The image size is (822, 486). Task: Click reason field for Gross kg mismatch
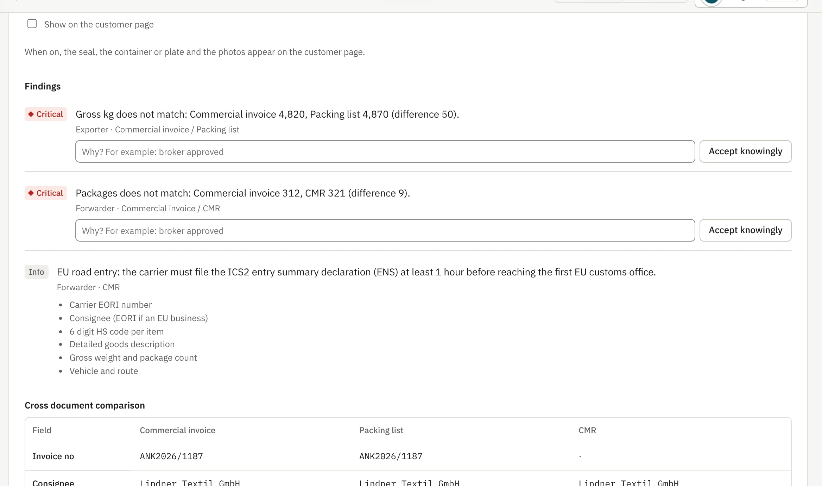(385, 151)
